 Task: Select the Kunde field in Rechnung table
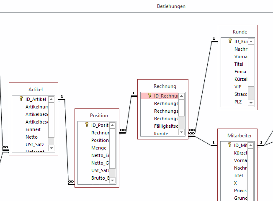pos(161,134)
